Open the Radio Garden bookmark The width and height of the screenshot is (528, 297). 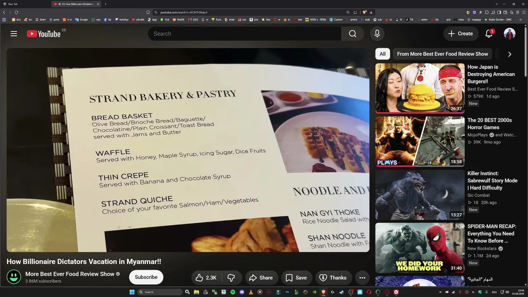click(497, 19)
